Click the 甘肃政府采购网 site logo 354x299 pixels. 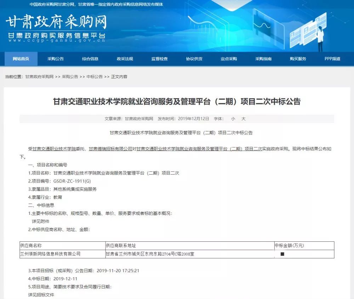pos(56,23)
